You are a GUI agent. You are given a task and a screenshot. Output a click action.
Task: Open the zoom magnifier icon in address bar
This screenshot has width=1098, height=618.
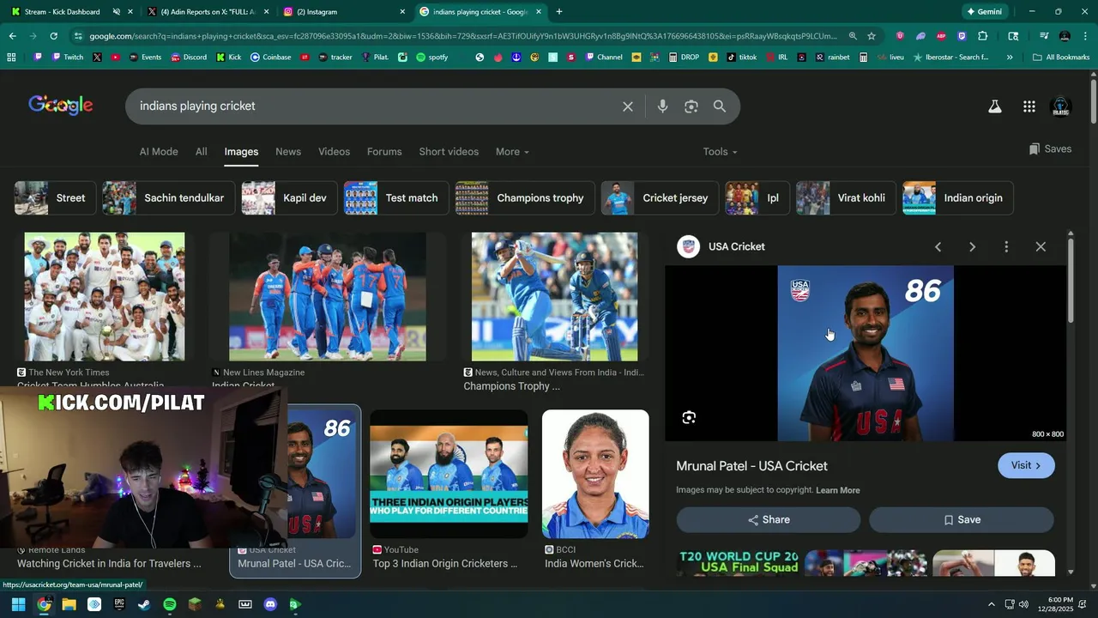coord(853,36)
